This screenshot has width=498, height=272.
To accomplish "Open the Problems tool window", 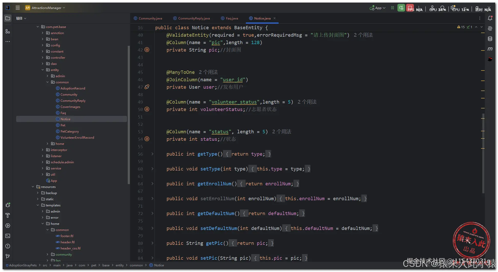I will tap(8, 246).
